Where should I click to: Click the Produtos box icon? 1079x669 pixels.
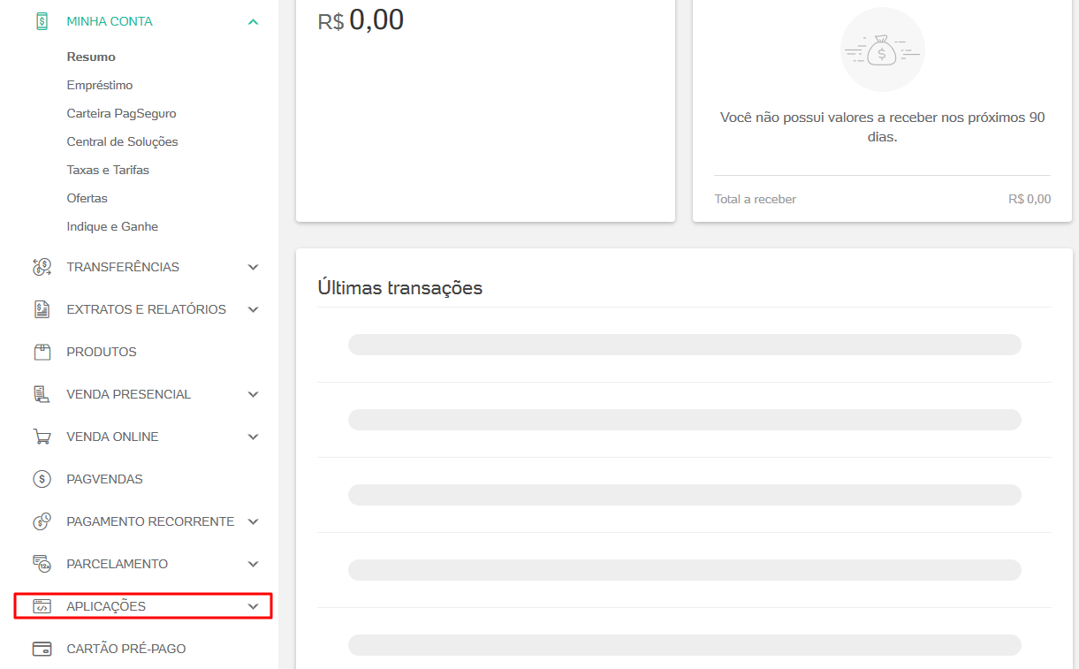click(x=42, y=352)
